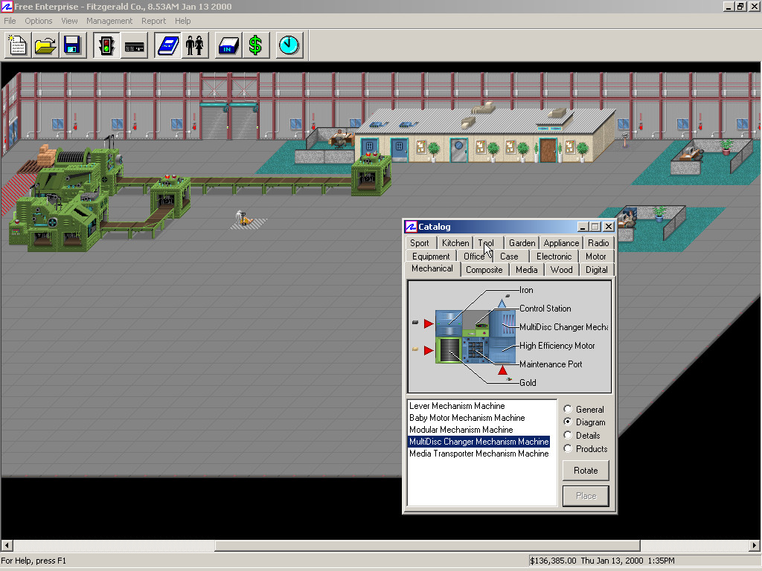Save game using floppy disk icon

coord(72,46)
